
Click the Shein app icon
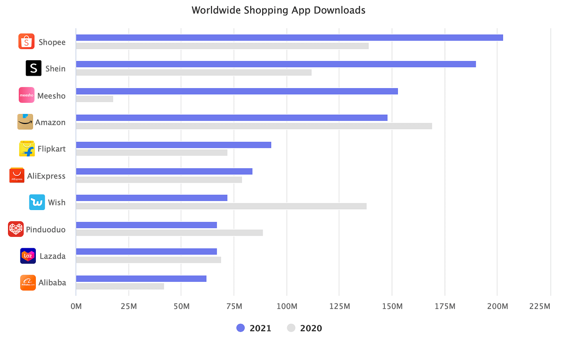click(x=33, y=68)
